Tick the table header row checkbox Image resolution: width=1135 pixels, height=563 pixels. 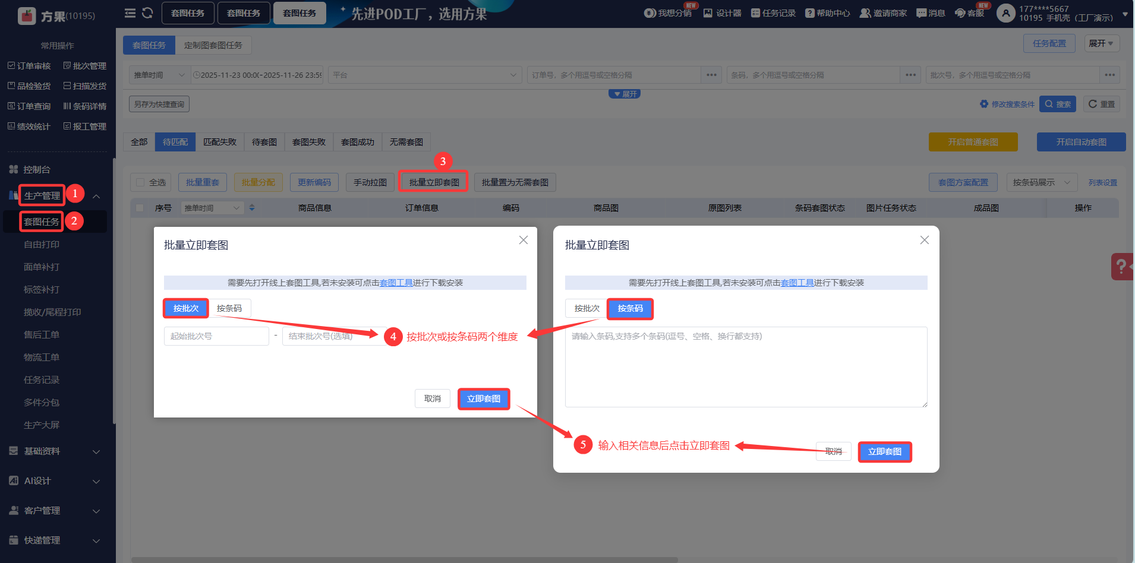click(x=140, y=208)
